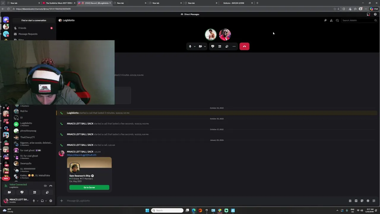This screenshot has height=214, width=380.
Task: Open apps launcher in the message bar
Action: tap(374, 201)
